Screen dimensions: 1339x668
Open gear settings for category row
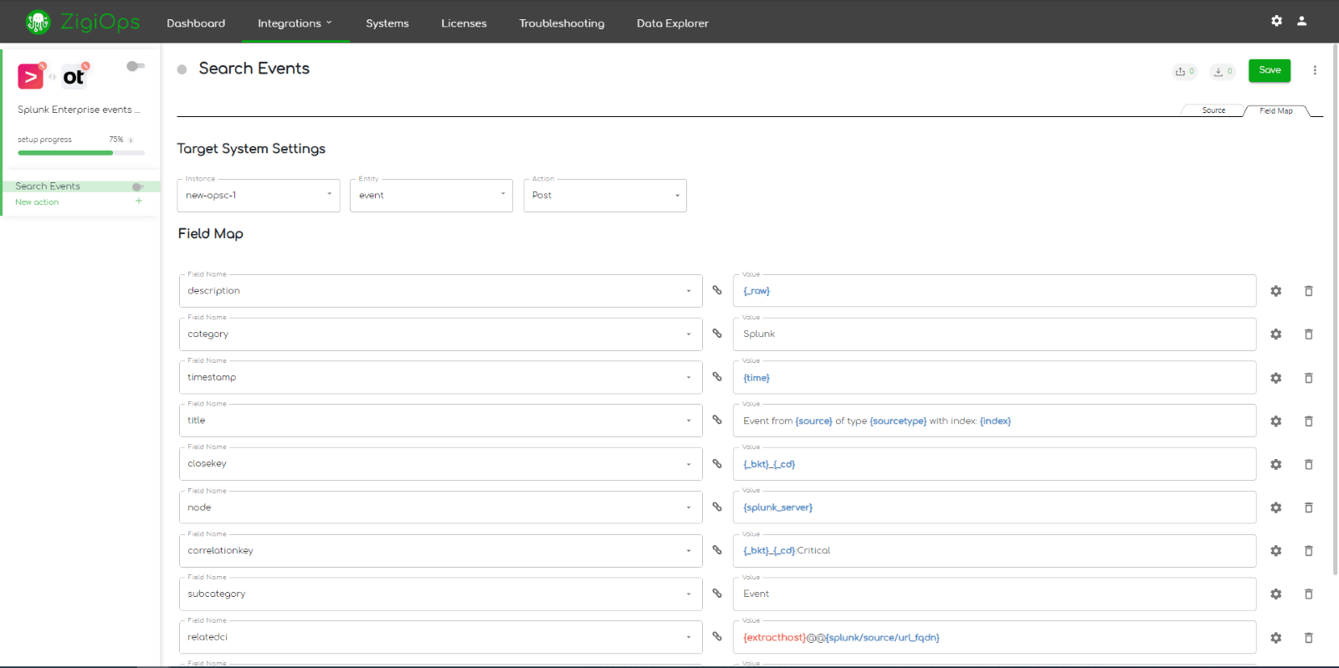1276,334
